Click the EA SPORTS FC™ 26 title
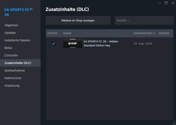 click(18, 12)
